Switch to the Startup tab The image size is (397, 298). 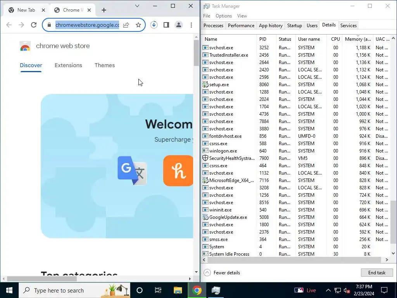coord(295,26)
